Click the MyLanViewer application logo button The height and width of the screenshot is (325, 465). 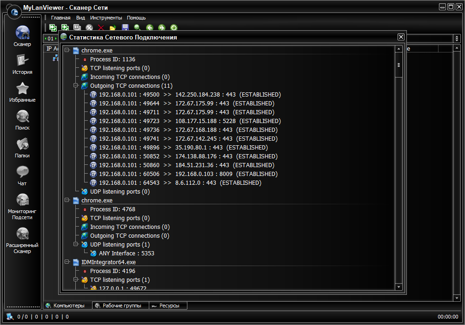pos(14,12)
